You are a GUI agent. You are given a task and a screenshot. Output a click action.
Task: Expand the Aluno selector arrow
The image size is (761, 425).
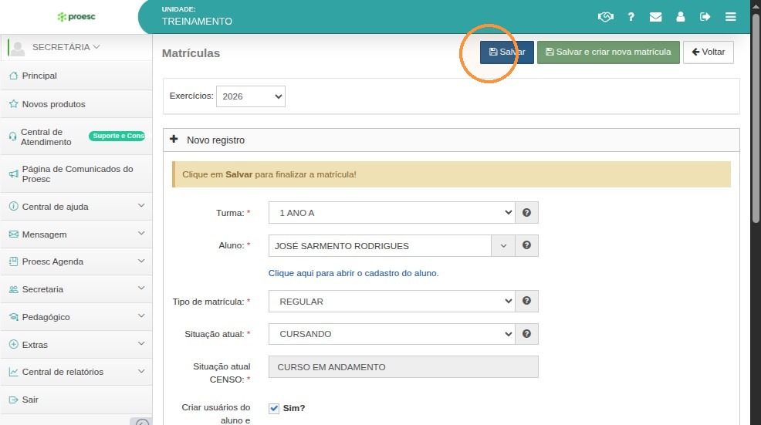(x=503, y=246)
